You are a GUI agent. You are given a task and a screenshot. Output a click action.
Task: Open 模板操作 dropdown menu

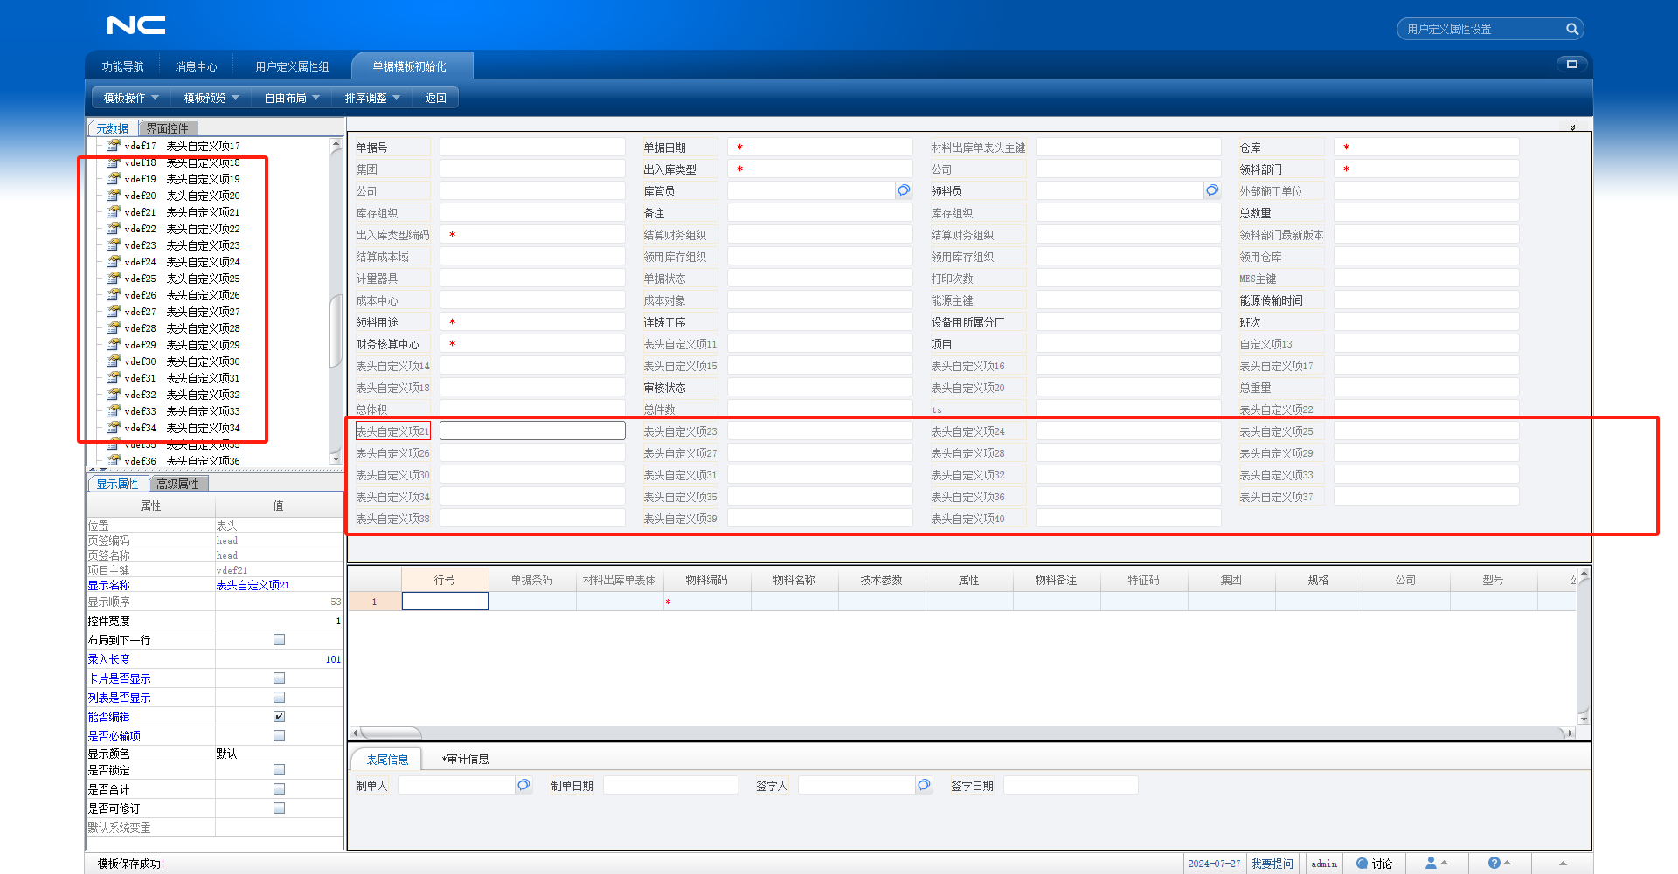tap(131, 98)
